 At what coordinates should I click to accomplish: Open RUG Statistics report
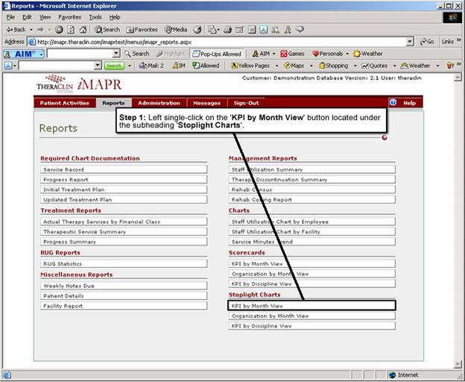(x=124, y=263)
